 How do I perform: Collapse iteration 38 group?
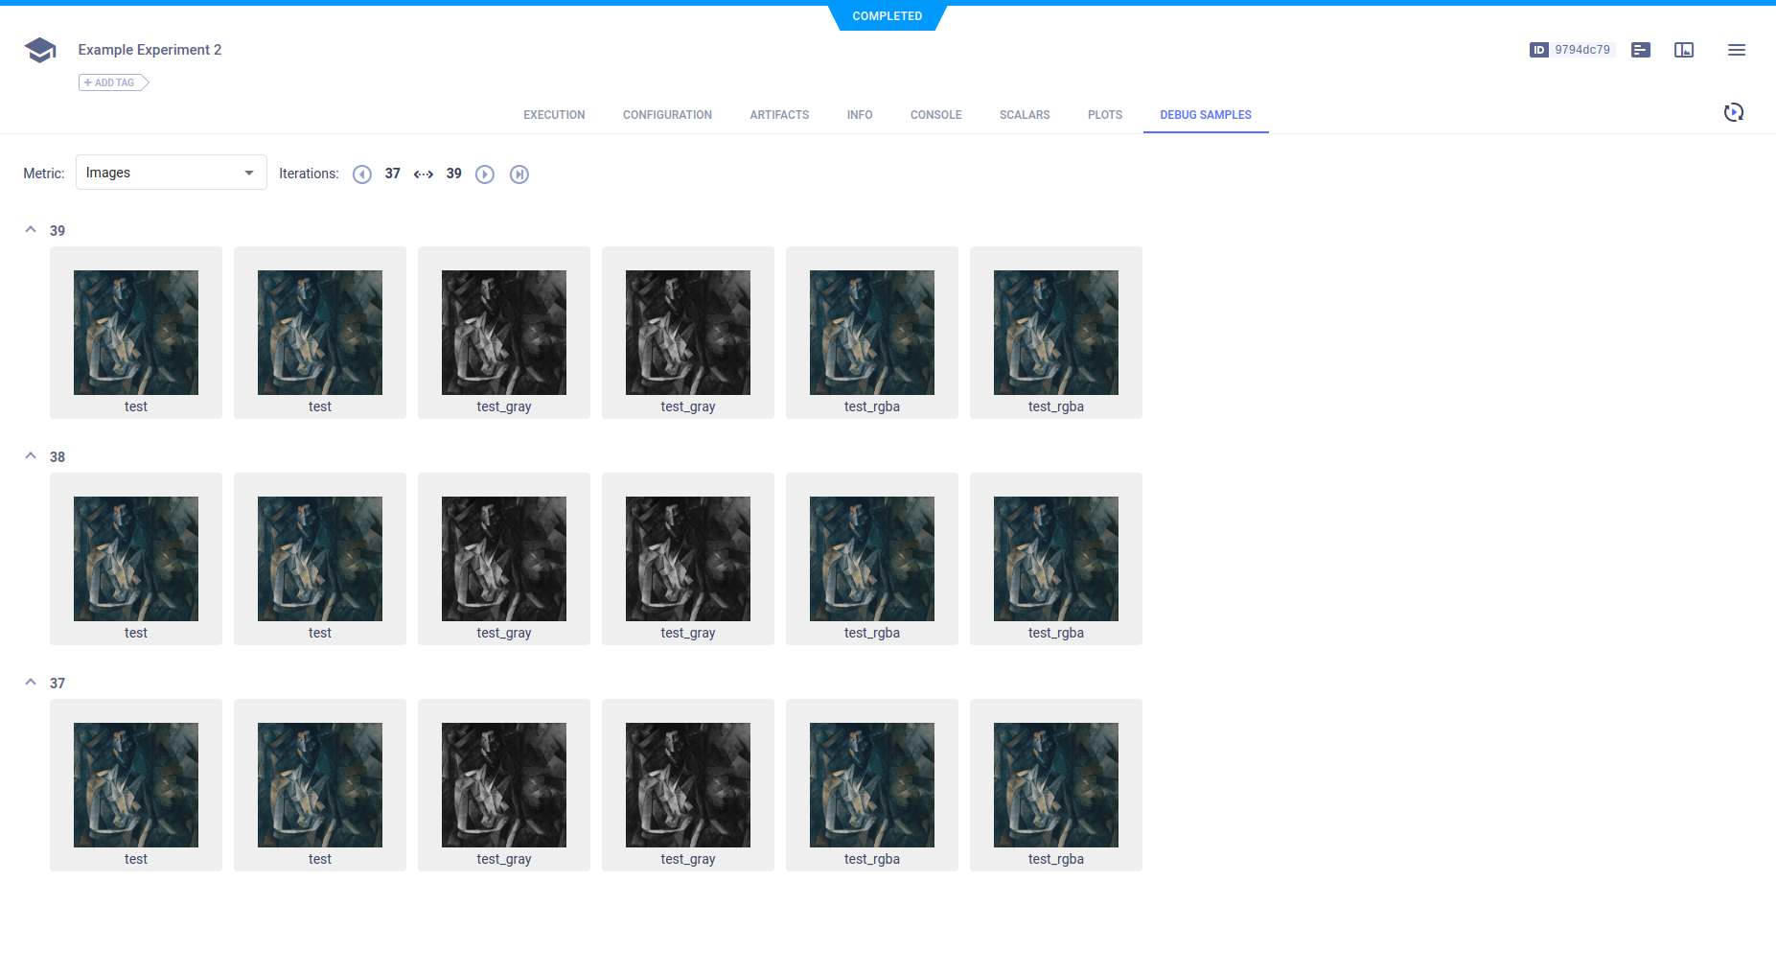click(30, 455)
